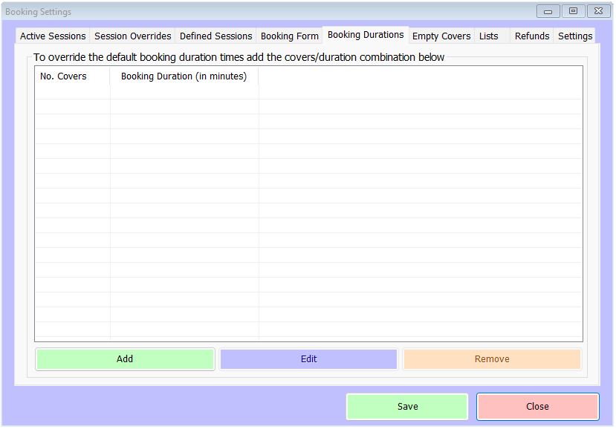Switch to the Lists tab
Screen dimensions: 616x429
pos(489,36)
